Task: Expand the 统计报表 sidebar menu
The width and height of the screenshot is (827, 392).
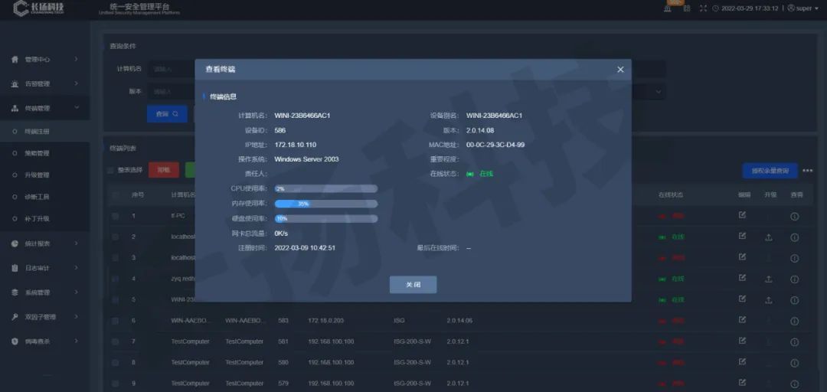Action: [x=44, y=243]
